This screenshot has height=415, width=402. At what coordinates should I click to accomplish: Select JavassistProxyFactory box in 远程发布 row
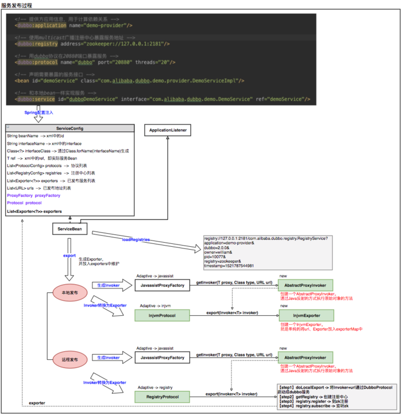[x=163, y=358]
